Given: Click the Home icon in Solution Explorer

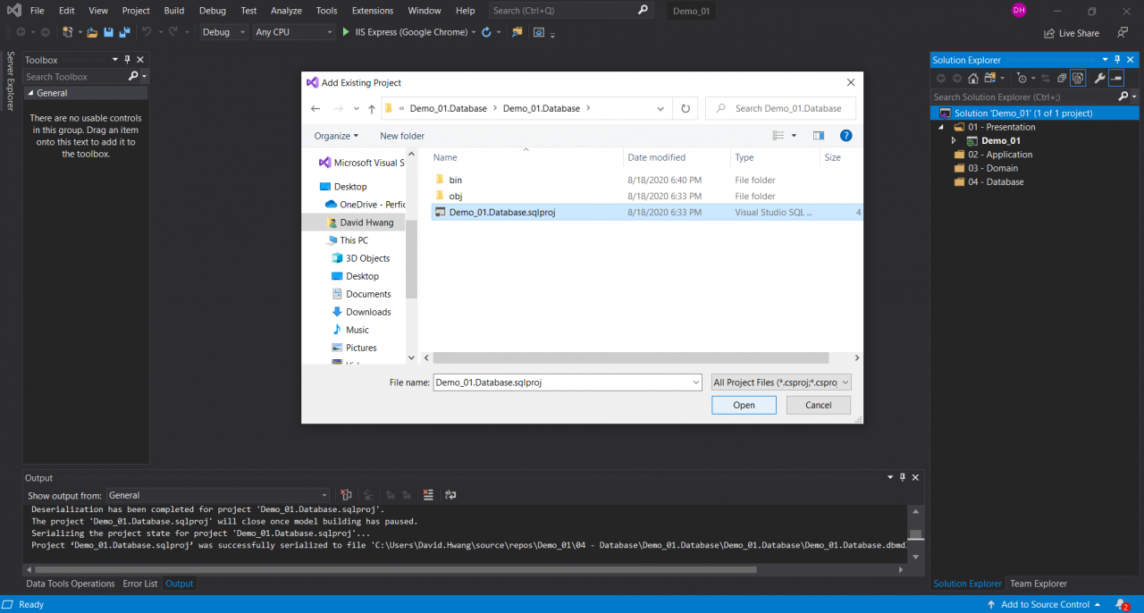Looking at the screenshot, I should pos(973,79).
